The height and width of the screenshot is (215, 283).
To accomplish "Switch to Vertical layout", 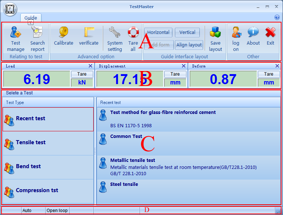I will [187, 32].
